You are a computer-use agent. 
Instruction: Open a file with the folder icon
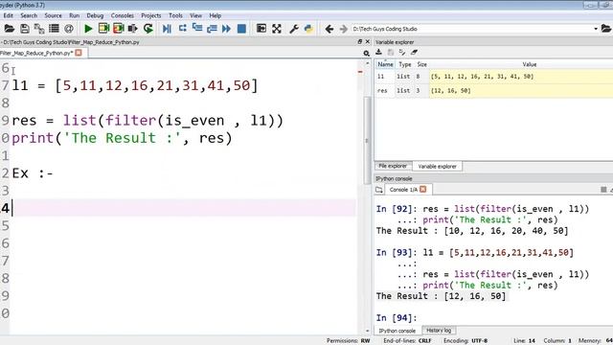pos(10,29)
